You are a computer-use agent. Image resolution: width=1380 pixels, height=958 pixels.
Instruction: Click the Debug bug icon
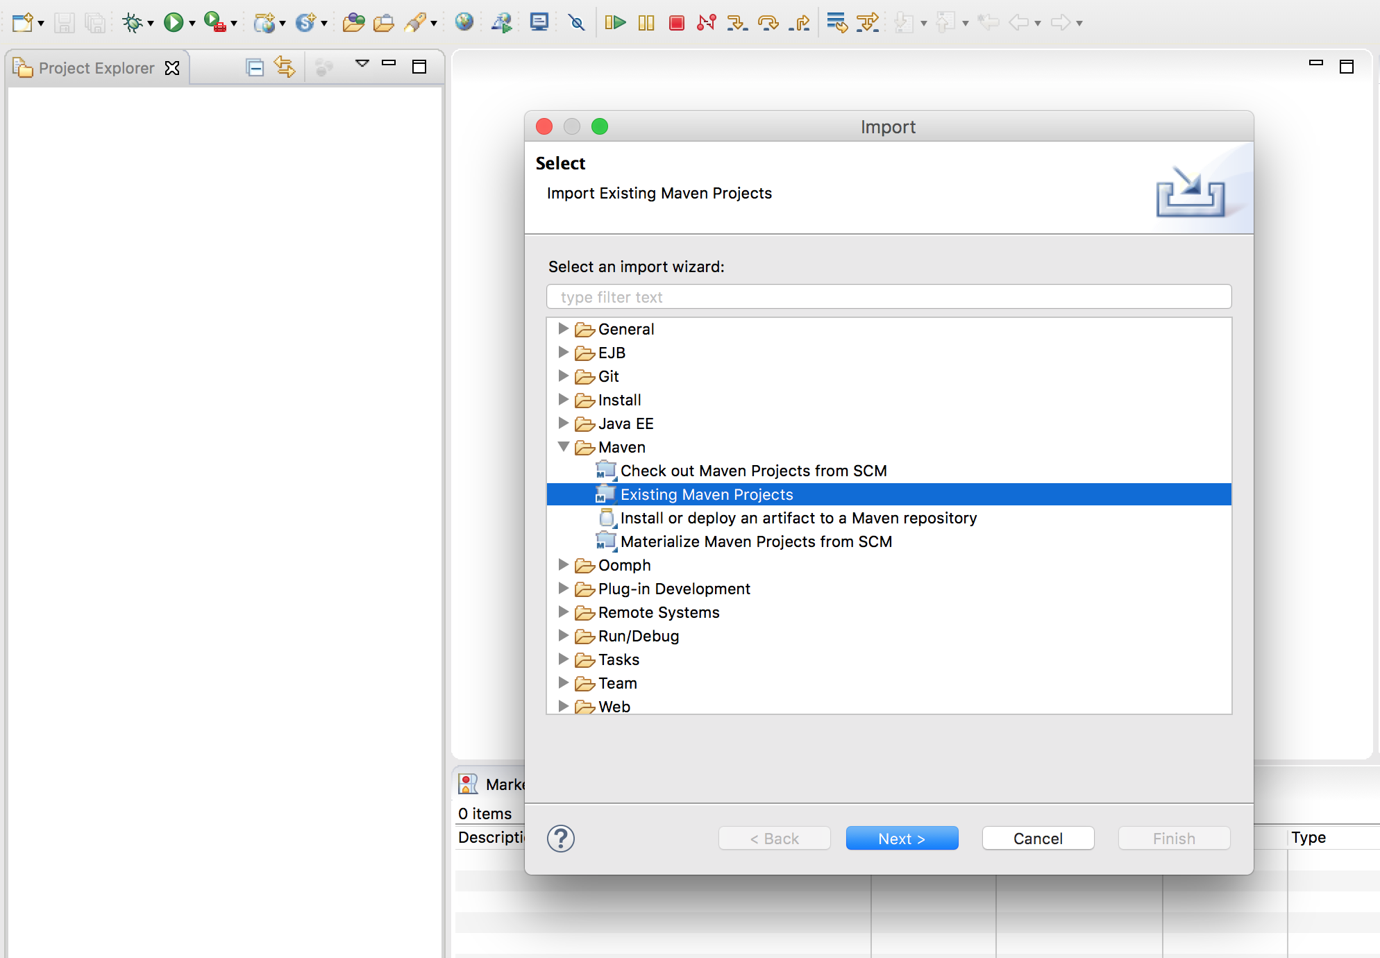[x=132, y=23]
